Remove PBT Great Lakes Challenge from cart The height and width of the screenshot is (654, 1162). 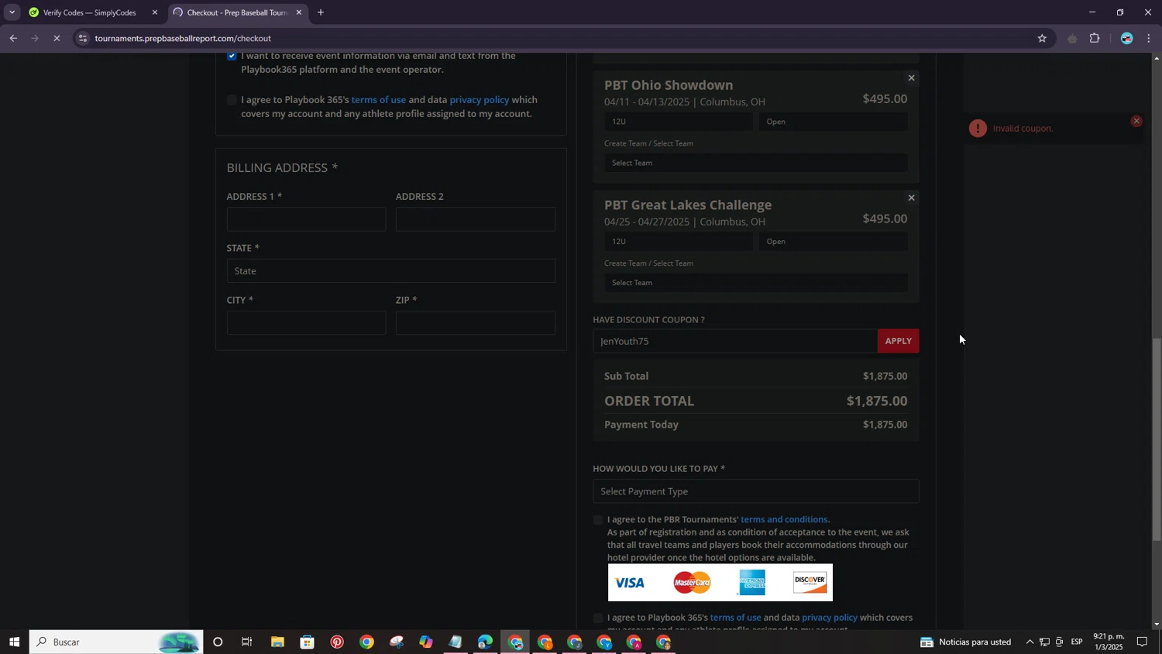(x=911, y=198)
